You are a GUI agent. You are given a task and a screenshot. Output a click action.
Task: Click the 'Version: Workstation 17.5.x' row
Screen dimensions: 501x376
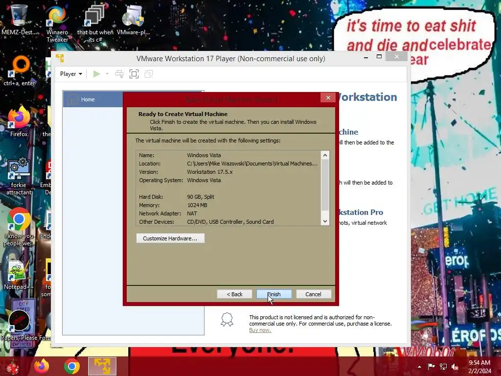click(228, 172)
